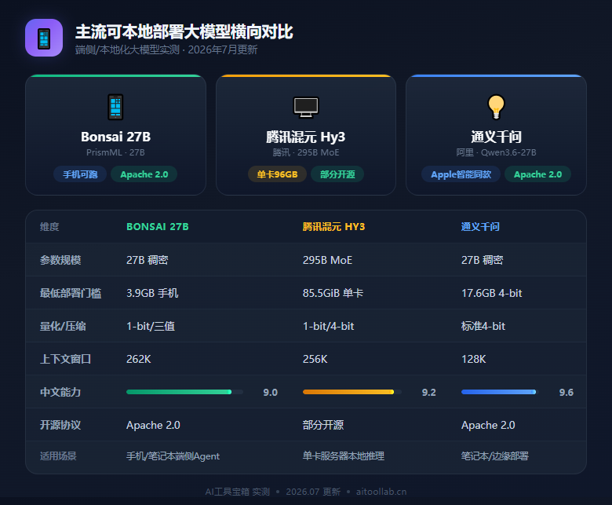The image size is (612, 505).
Task: Click the 中文能力 row label
Action: tap(60, 392)
